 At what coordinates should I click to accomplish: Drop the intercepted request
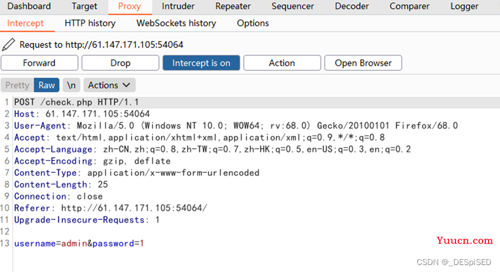pyautogui.click(x=120, y=63)
